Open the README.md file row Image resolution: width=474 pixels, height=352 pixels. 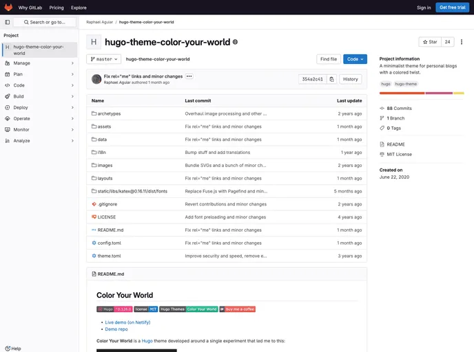click(x=227, y=230)
